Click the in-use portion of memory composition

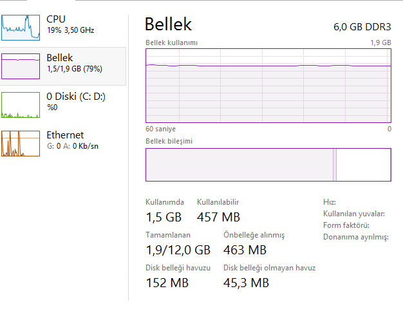(x=239, y=165)
